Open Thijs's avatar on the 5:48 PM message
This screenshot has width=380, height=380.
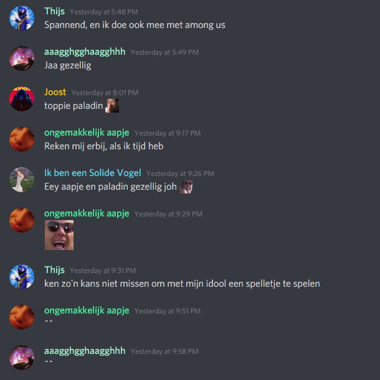(22, 18)
